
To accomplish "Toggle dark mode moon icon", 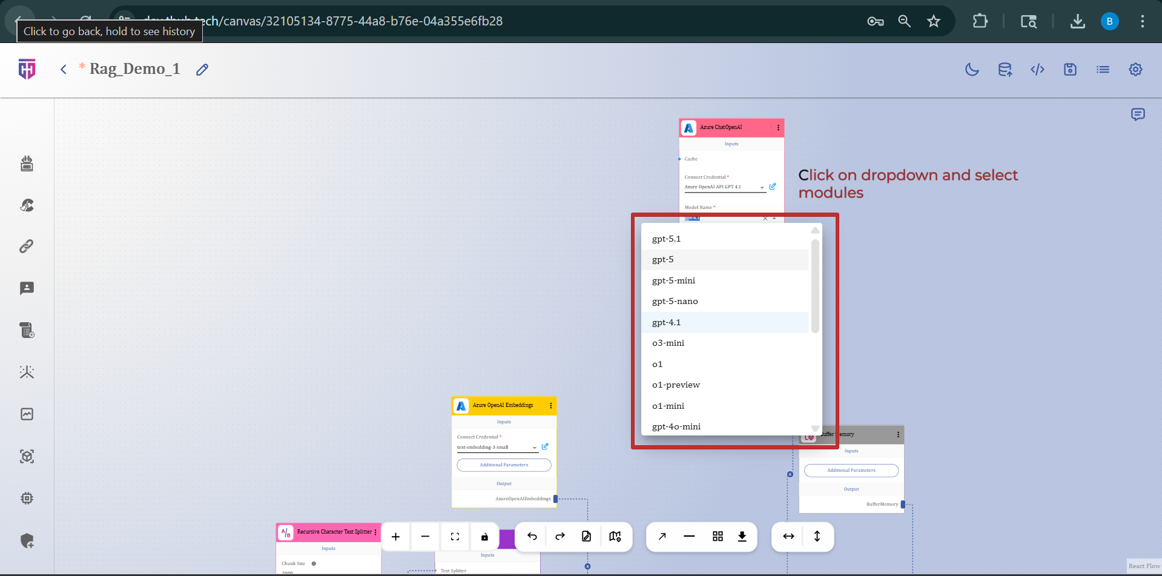I will tap(972, 70).
